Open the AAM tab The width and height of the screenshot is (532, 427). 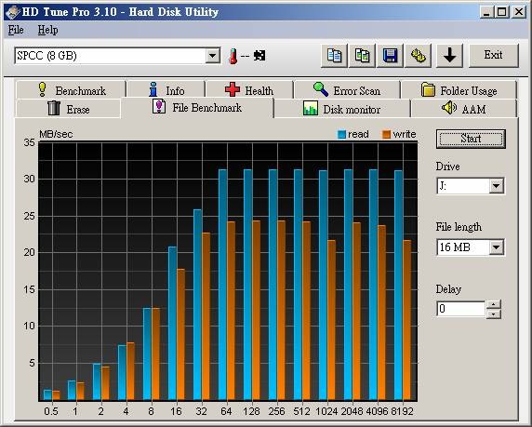pyautogui.click(x=463, y=109)
